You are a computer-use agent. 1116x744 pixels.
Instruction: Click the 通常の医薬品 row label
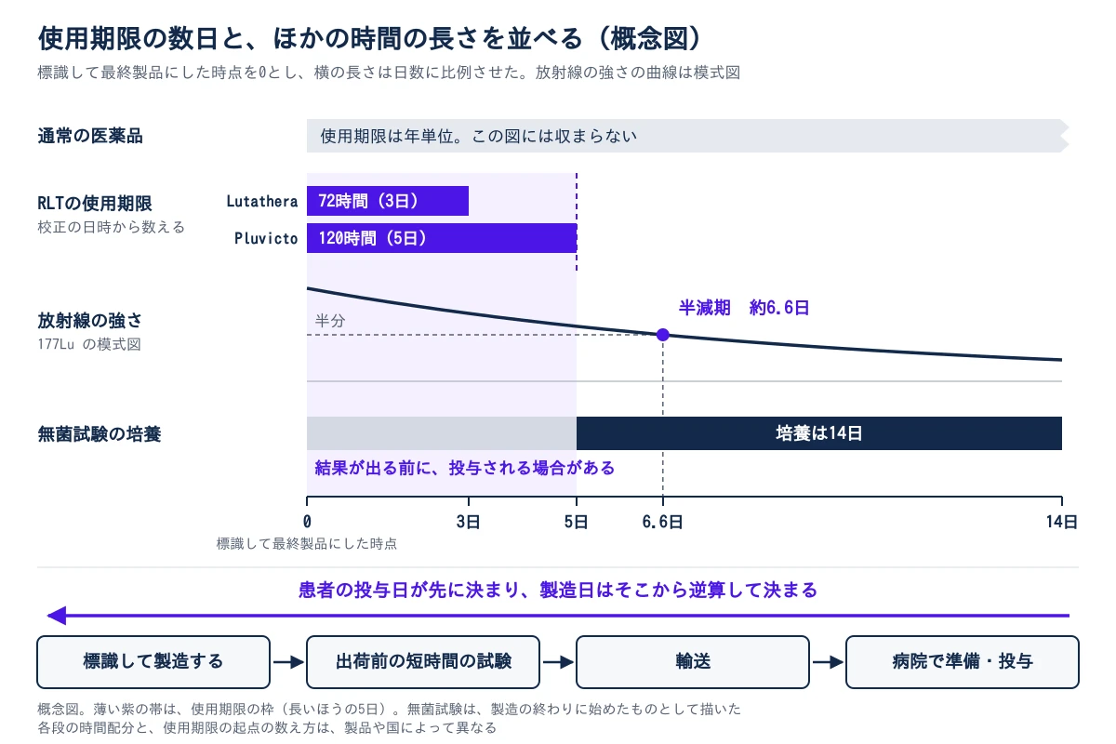pos(90,136)
